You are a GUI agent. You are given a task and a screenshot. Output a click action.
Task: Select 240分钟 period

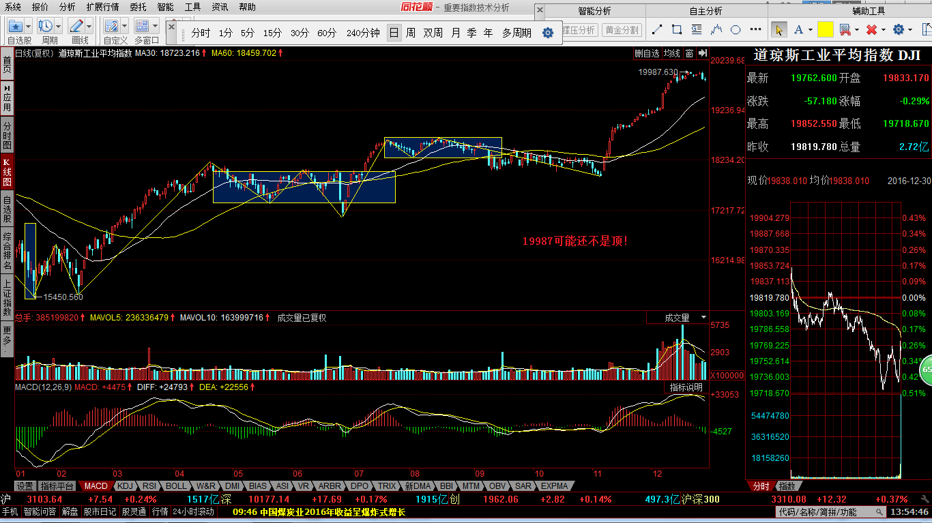(x=363, y=33)
